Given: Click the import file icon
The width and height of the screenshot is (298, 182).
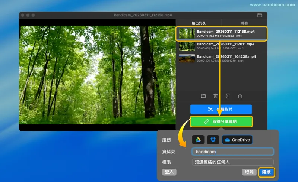Looking at the screenshot, I should pos(228,96).
